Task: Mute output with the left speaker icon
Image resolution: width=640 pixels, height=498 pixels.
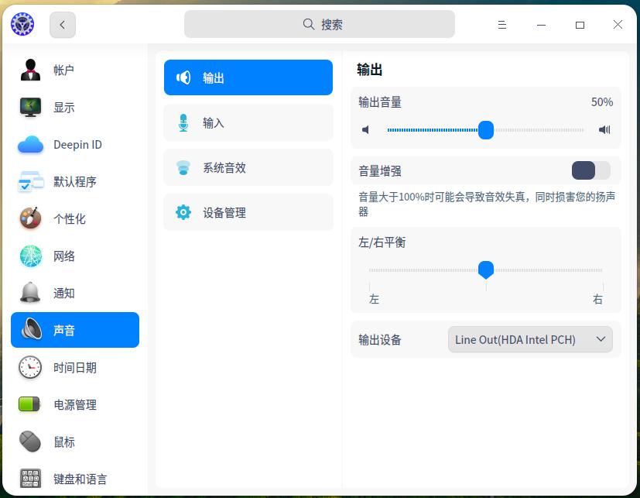Action: point(364,129)
